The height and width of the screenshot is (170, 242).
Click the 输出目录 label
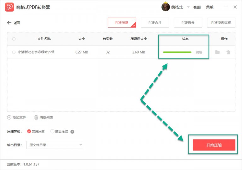[x=14, y=145]
